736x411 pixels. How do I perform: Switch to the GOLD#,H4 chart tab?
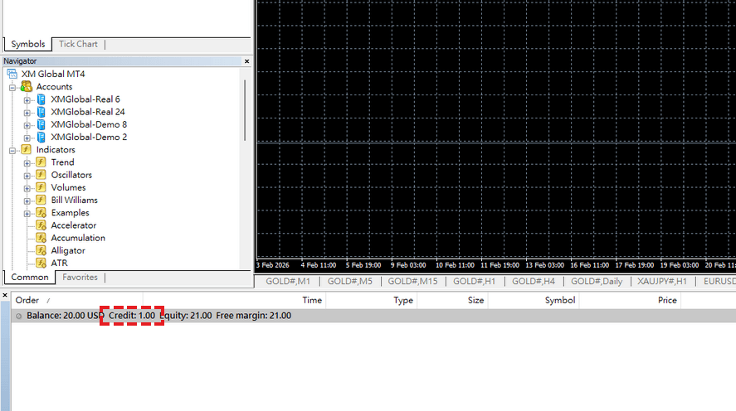(x=534, y=281)
